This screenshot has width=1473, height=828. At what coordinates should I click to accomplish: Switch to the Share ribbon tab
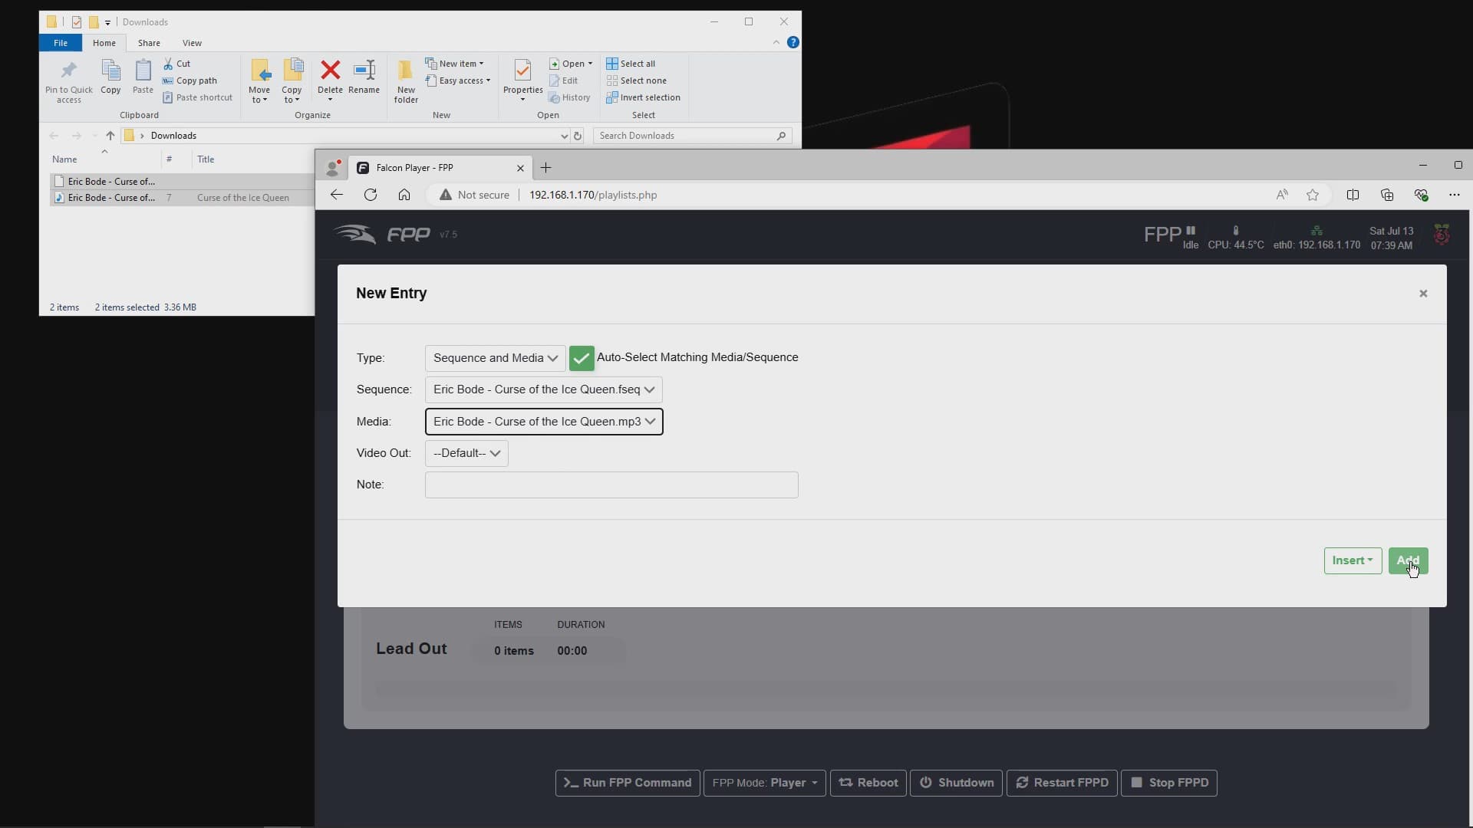click(149, 43)
